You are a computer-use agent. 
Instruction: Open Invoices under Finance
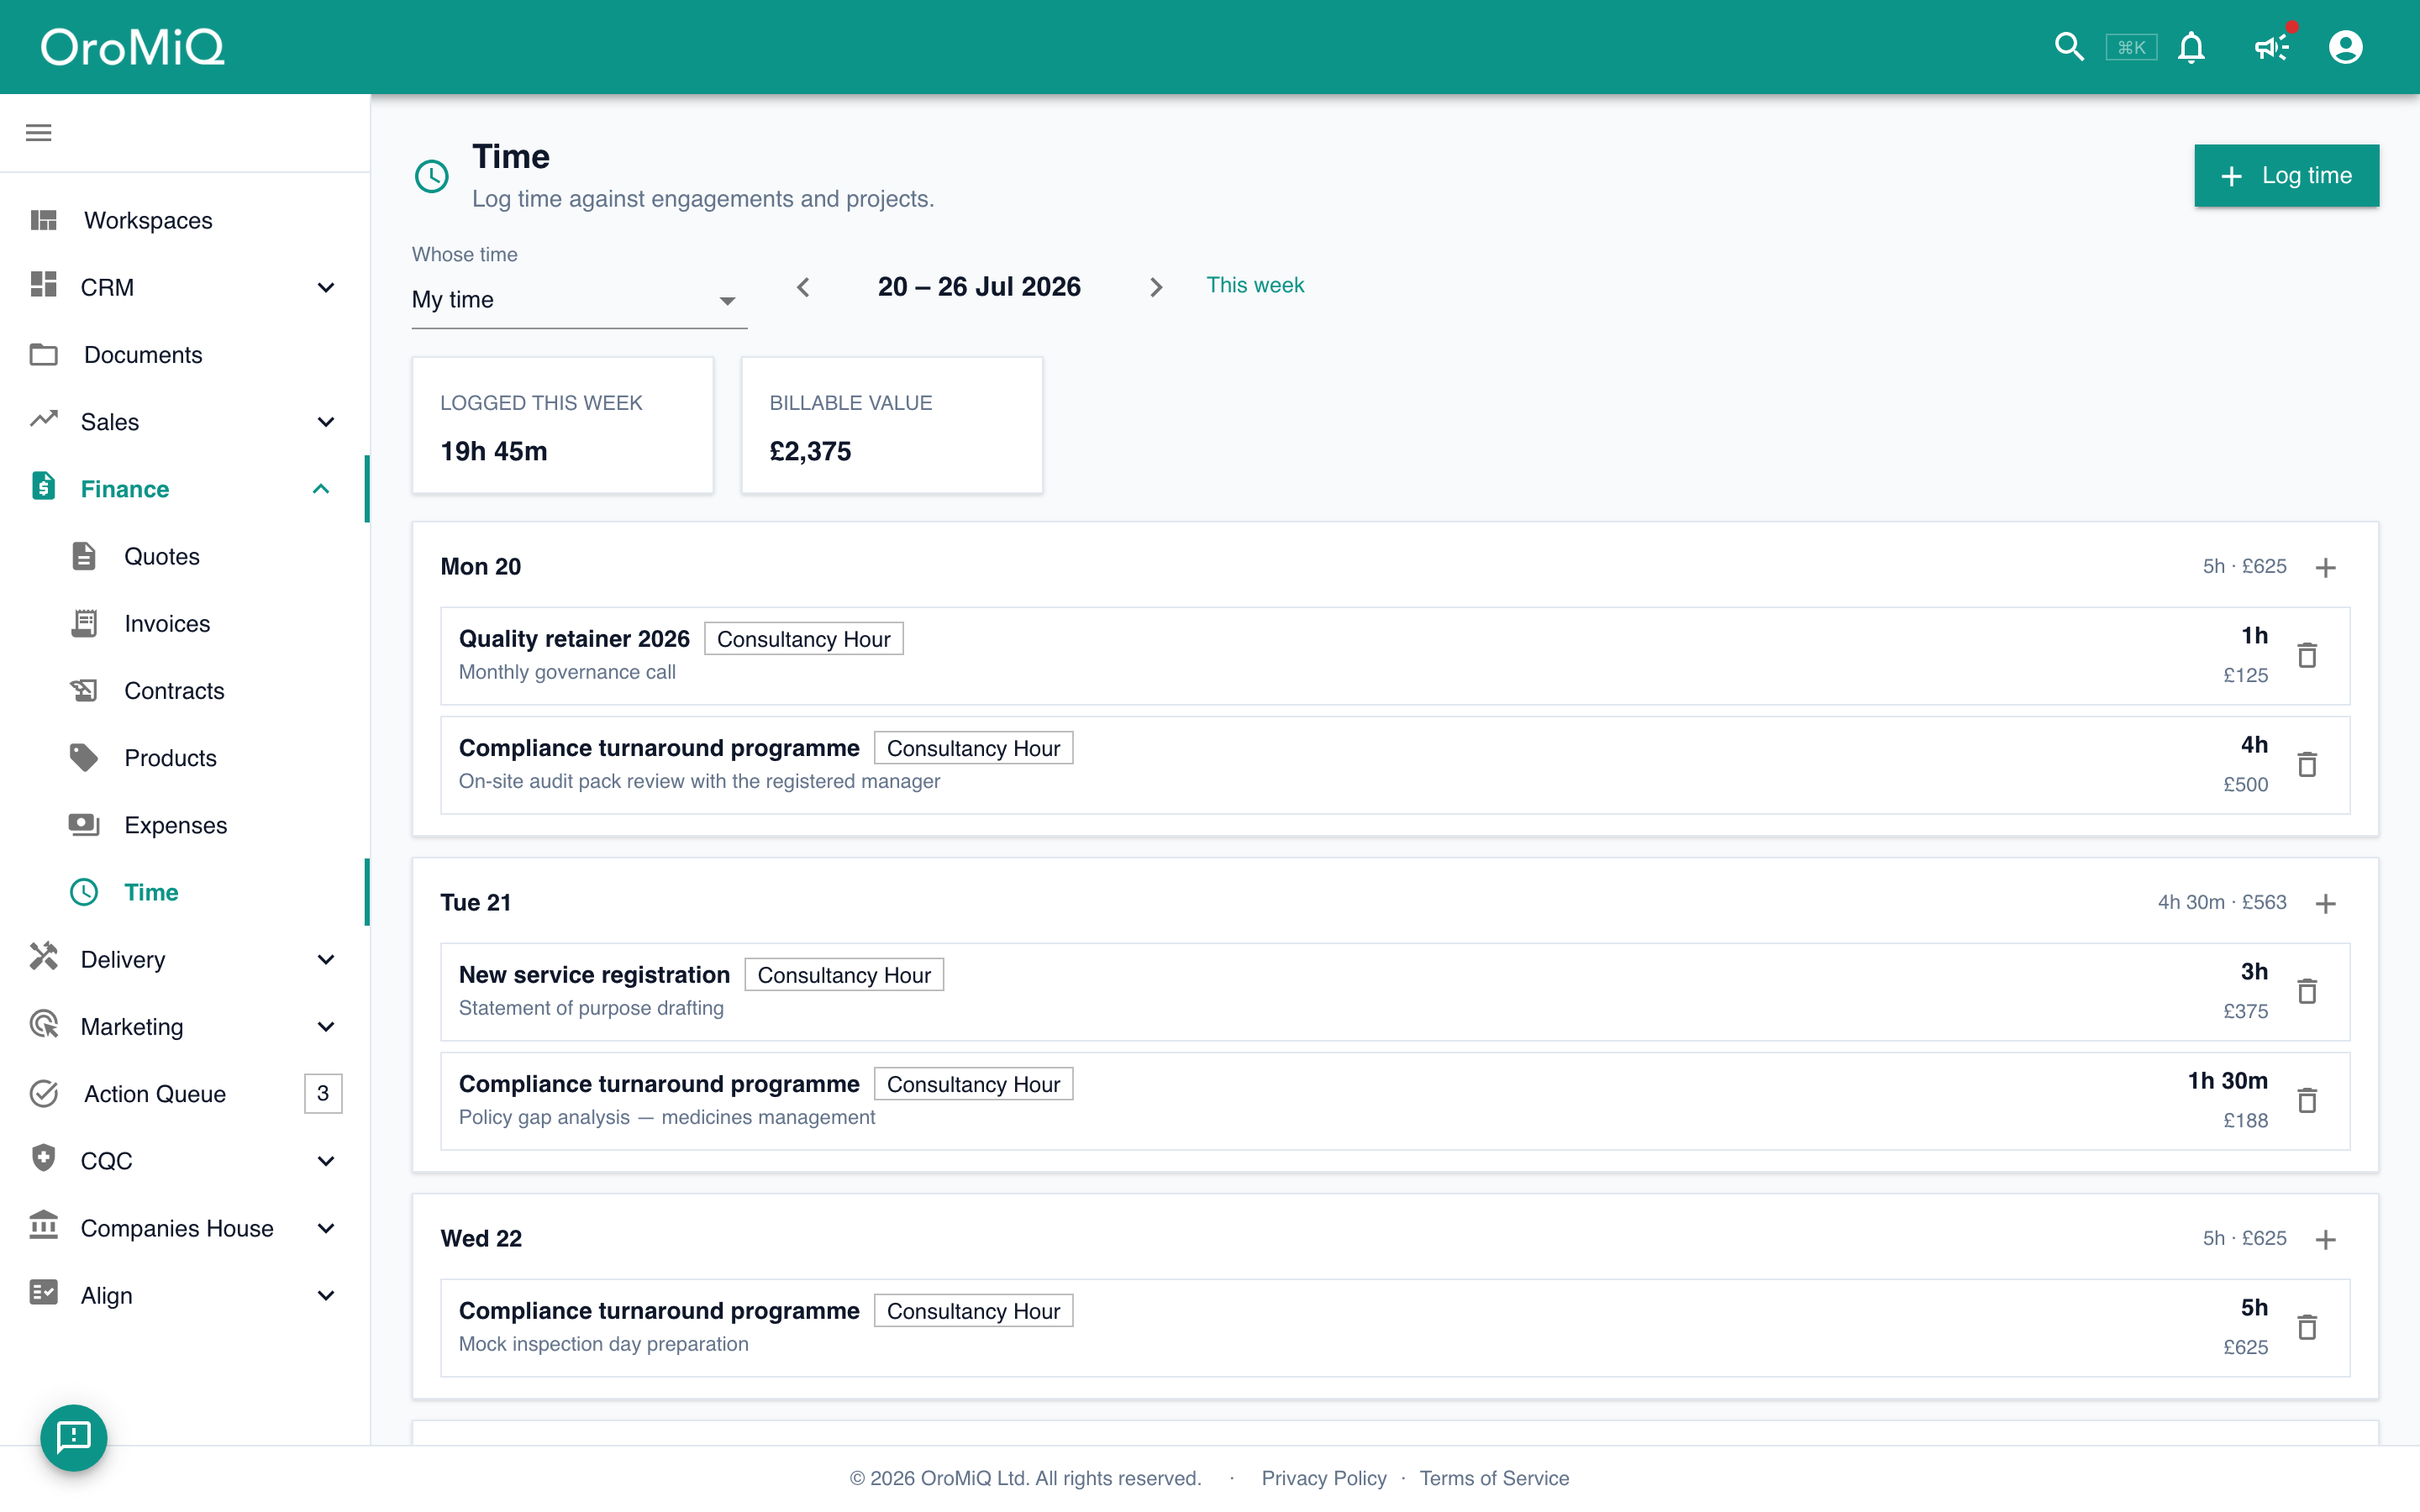(x=185, y=623)
